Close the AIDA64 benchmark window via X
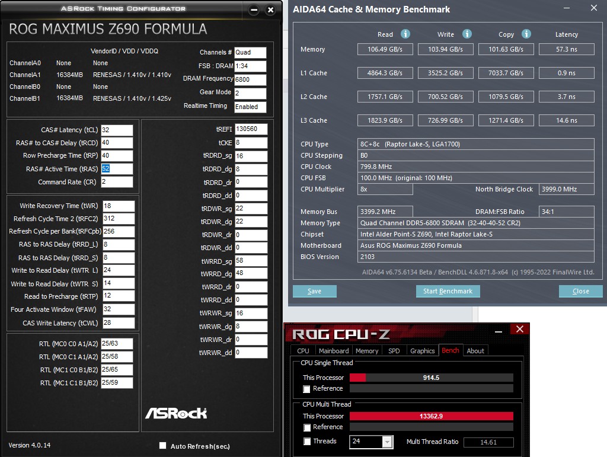The image size is (607, 457). coord(594,8)
